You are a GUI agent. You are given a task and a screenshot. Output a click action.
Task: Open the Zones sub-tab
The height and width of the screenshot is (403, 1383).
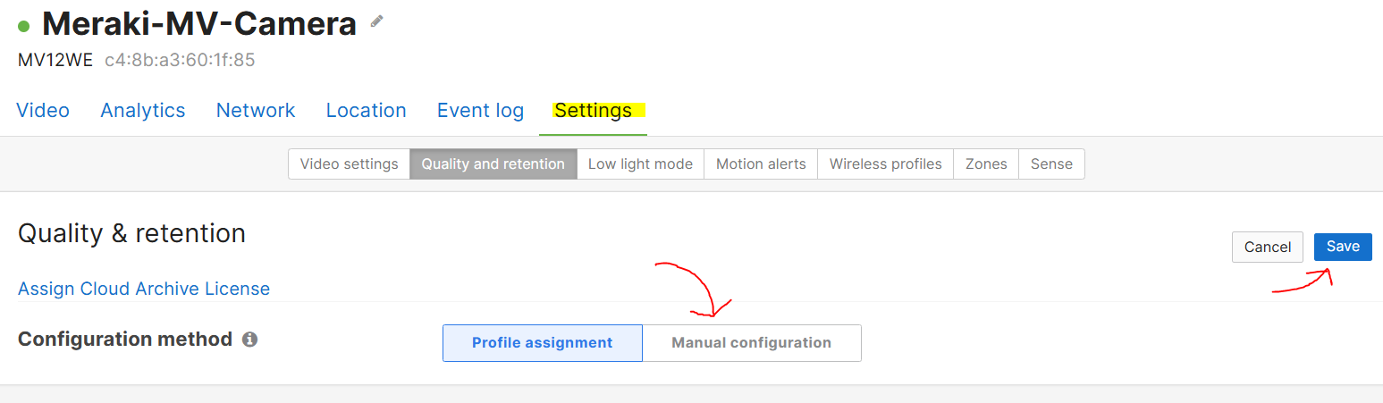pos(986,164)
